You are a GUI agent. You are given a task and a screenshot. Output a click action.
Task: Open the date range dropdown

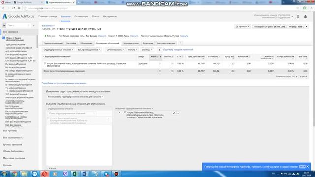[x=281, y=26]
